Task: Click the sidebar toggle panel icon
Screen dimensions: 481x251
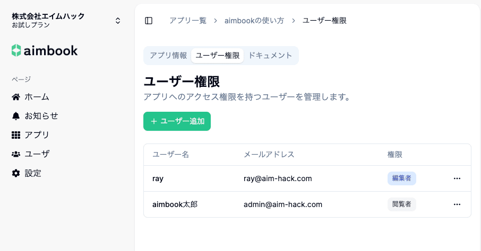Action: pyautogui.click(x=149, y=21)
